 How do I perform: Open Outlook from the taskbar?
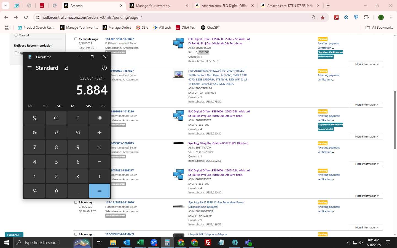(127, 242)
